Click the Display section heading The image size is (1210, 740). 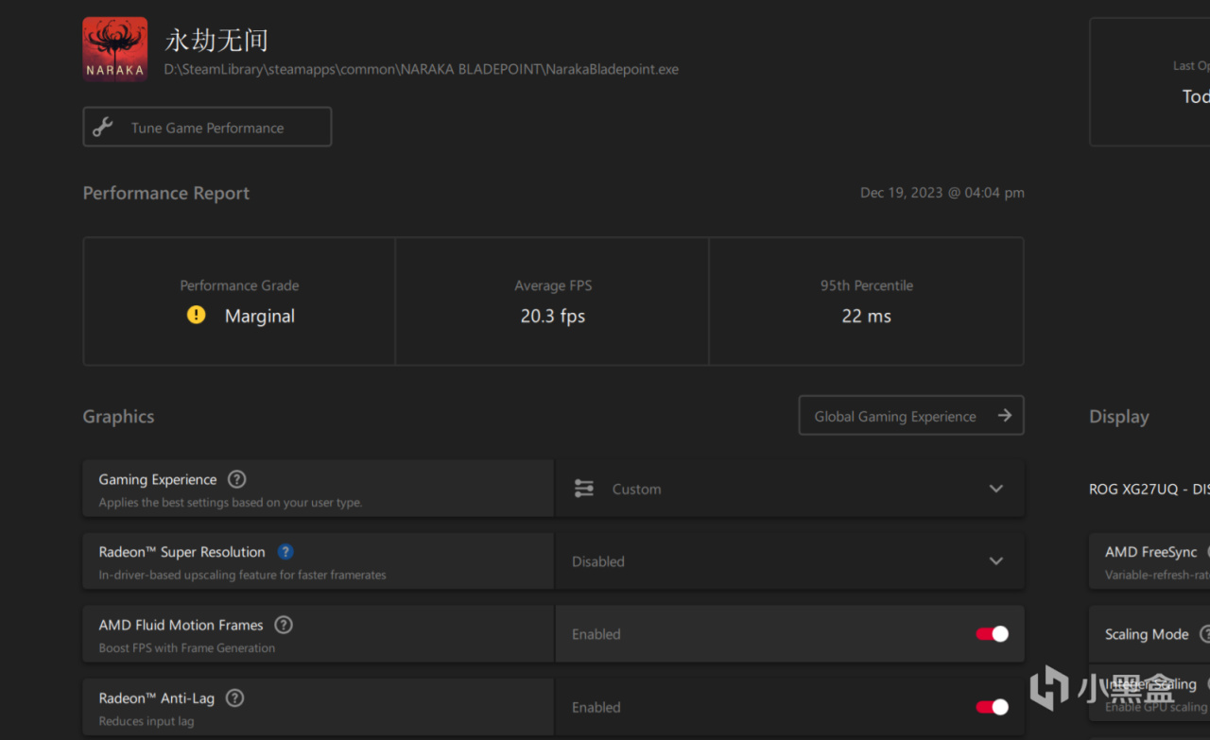tap(1119, 417)
